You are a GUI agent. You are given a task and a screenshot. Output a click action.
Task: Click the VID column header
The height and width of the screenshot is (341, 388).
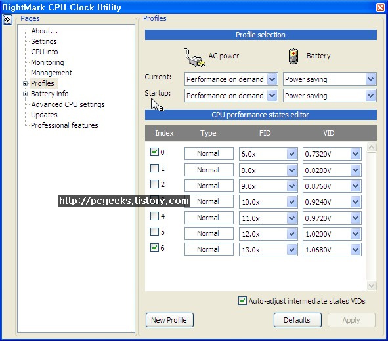(329, 133)
